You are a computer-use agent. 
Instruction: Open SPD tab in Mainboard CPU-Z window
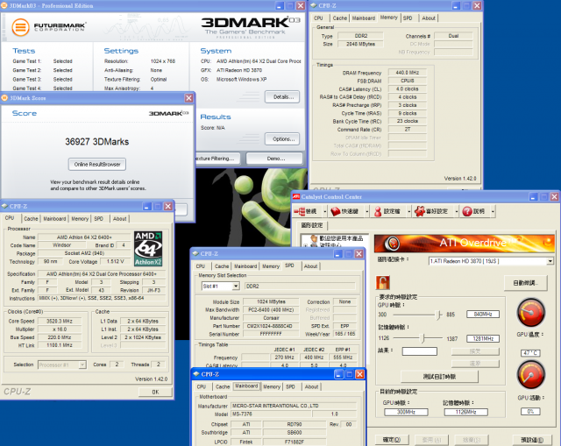[x=290, y=386]
